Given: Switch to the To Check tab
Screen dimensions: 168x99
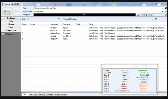Looking at the screenshot, I should 49,94.
